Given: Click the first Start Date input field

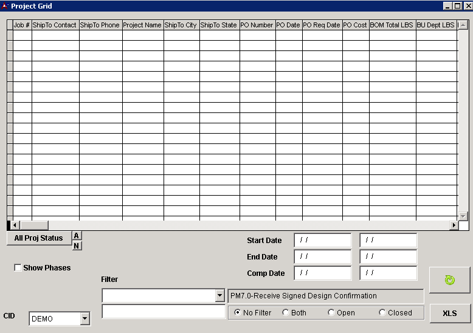Looking at the screenshot, I should [322, 240].
